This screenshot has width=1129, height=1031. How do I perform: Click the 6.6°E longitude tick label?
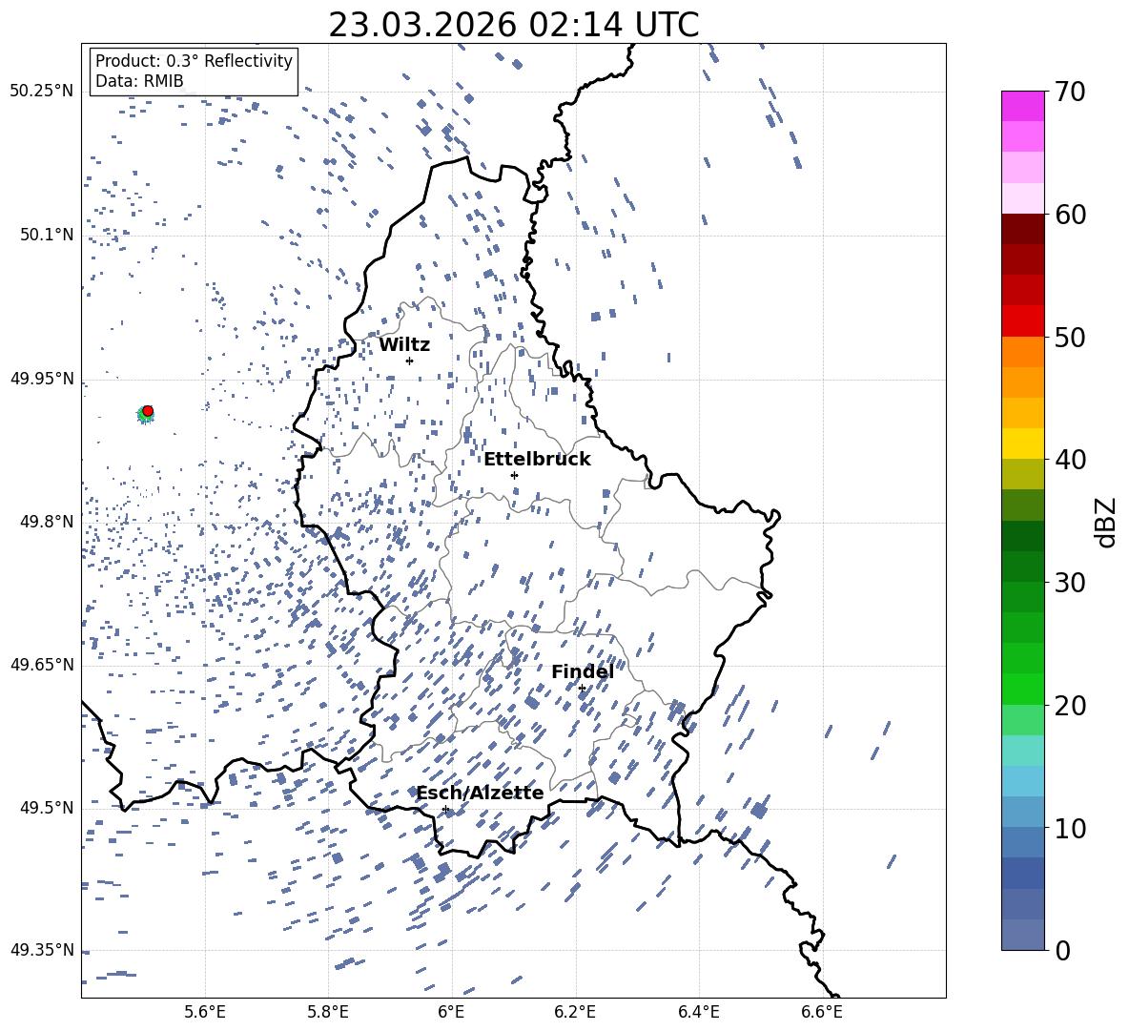click(821, 1011)
